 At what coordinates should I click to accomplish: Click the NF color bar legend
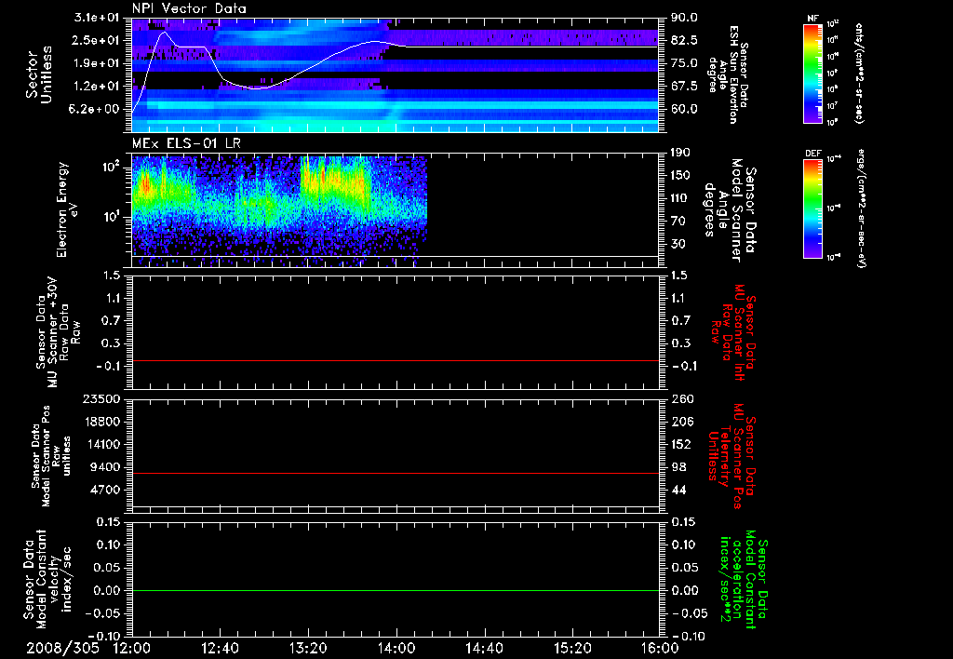click(x=812, y=73)
